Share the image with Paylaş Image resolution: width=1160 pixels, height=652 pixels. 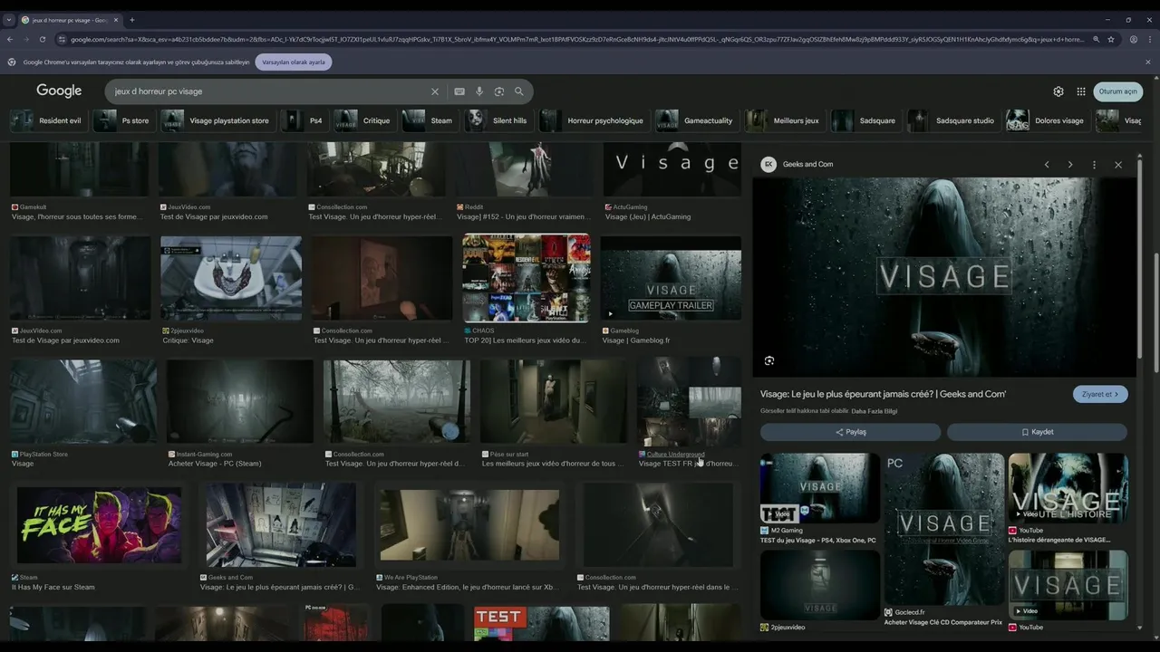pos(851,432)
